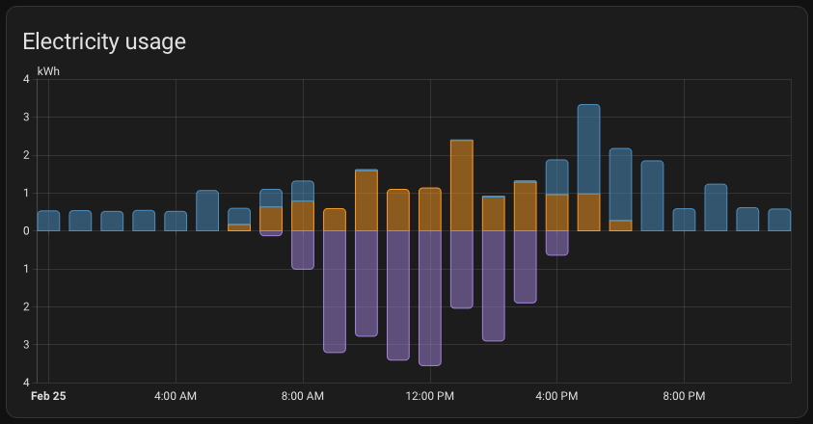Select the blue bar above Feb 25 label
The image size is (813, 424).
tap(48, 221)
